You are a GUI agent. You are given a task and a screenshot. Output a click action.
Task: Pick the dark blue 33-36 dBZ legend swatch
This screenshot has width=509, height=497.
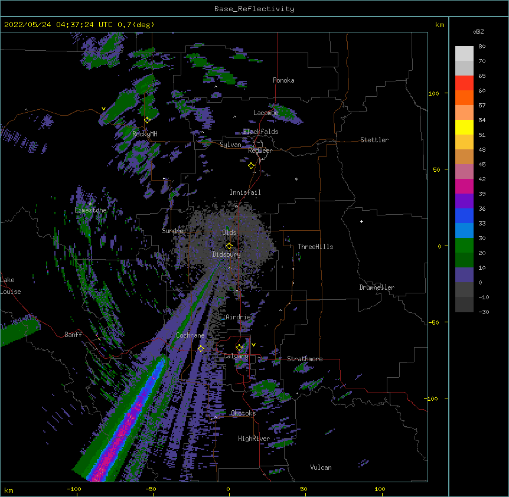pyautogui.click(x=464, y=215)
